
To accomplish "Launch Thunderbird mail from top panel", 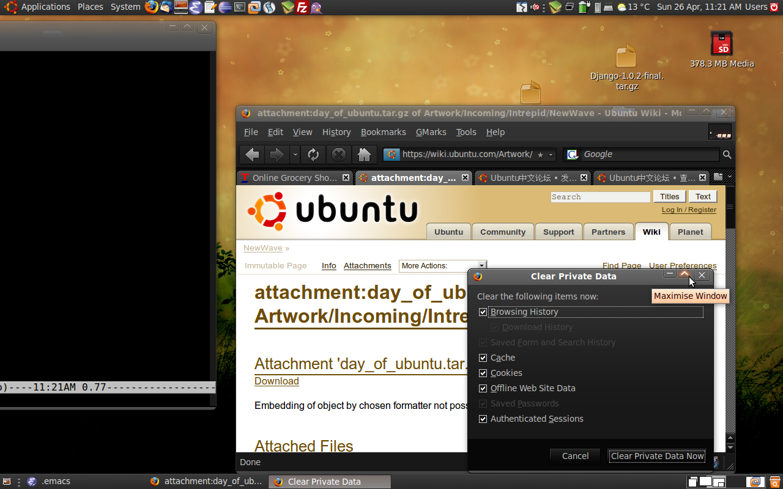I will (x=166, y=7).
